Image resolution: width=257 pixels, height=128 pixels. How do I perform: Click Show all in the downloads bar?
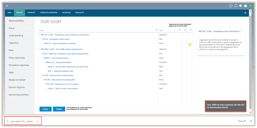pyautogui.click(x=242, y=121)
